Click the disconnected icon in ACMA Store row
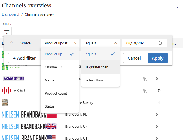183x140 pixels. click(x=144, y=79)
